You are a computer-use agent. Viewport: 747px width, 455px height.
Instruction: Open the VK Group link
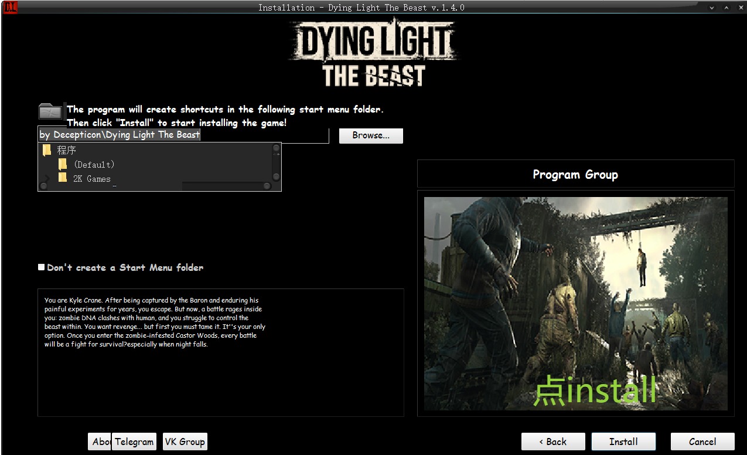[185, 442]
